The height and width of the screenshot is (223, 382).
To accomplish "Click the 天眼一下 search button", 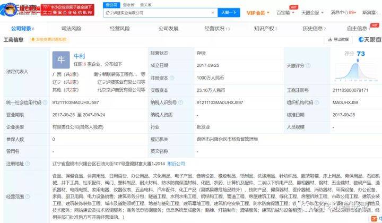I will [x=229, y=12].
